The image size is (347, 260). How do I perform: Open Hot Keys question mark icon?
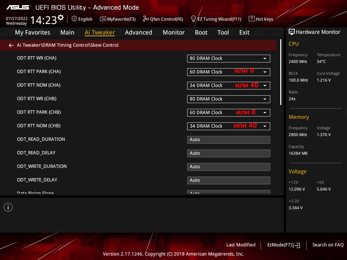252,19
